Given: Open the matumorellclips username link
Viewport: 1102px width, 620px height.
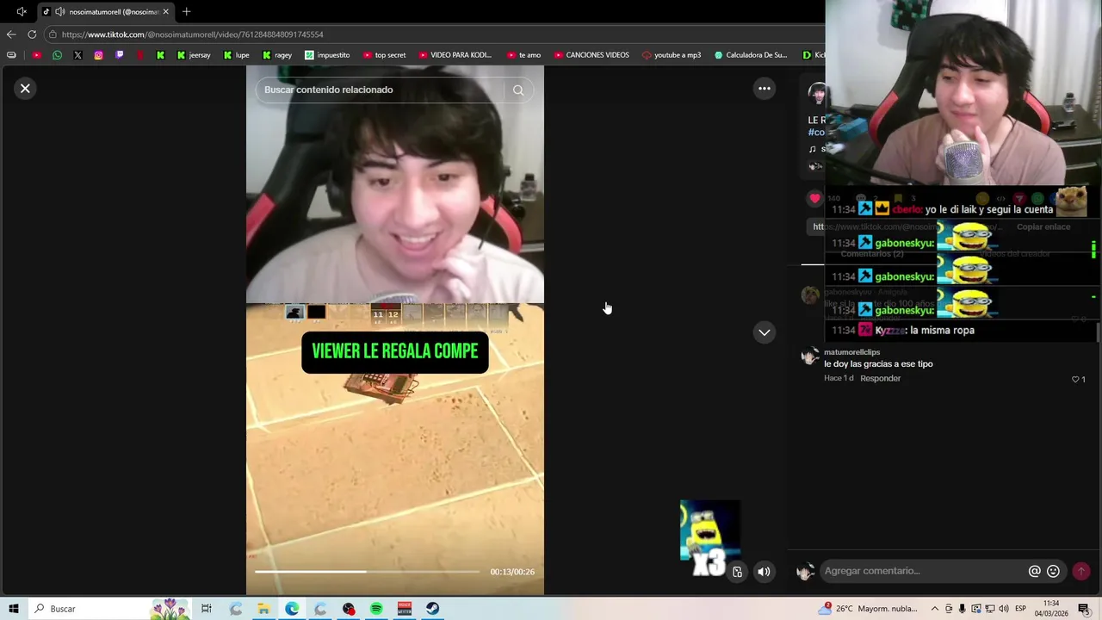Looking at the screenshot, I should tap(851, 352).
